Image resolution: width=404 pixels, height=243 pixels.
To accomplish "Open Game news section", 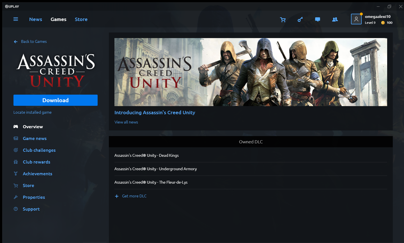I will tap(35, 139).
